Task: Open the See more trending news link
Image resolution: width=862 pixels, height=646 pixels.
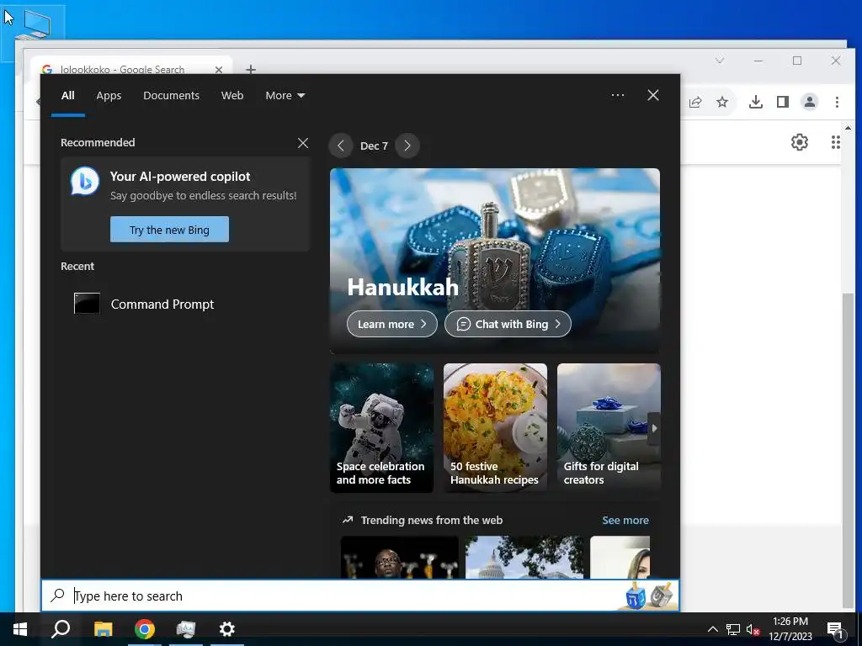Action: (625, 520)
